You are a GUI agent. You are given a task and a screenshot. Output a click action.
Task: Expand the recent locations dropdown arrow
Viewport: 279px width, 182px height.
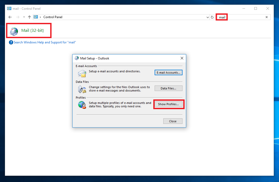[x=24, y=17]
